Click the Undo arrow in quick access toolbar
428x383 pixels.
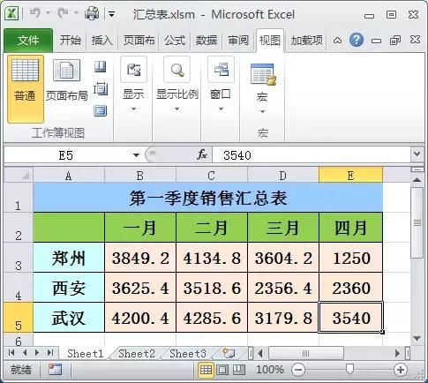click(35, 13)
